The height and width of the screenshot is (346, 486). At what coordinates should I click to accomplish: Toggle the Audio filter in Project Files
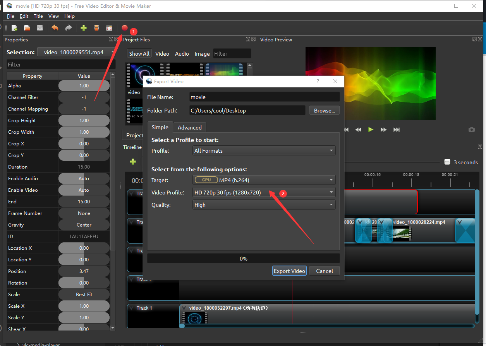[182, 54]
